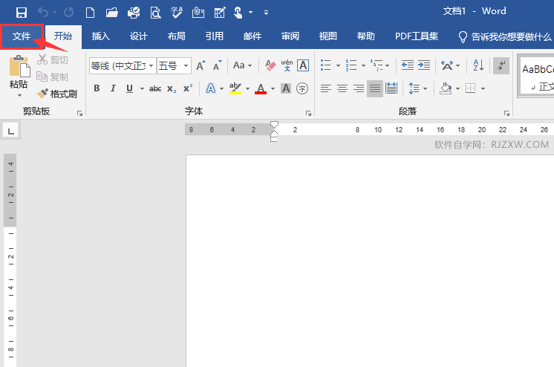Open the 文件 (File) tab
554x367 pixels.
pos(22,36)
